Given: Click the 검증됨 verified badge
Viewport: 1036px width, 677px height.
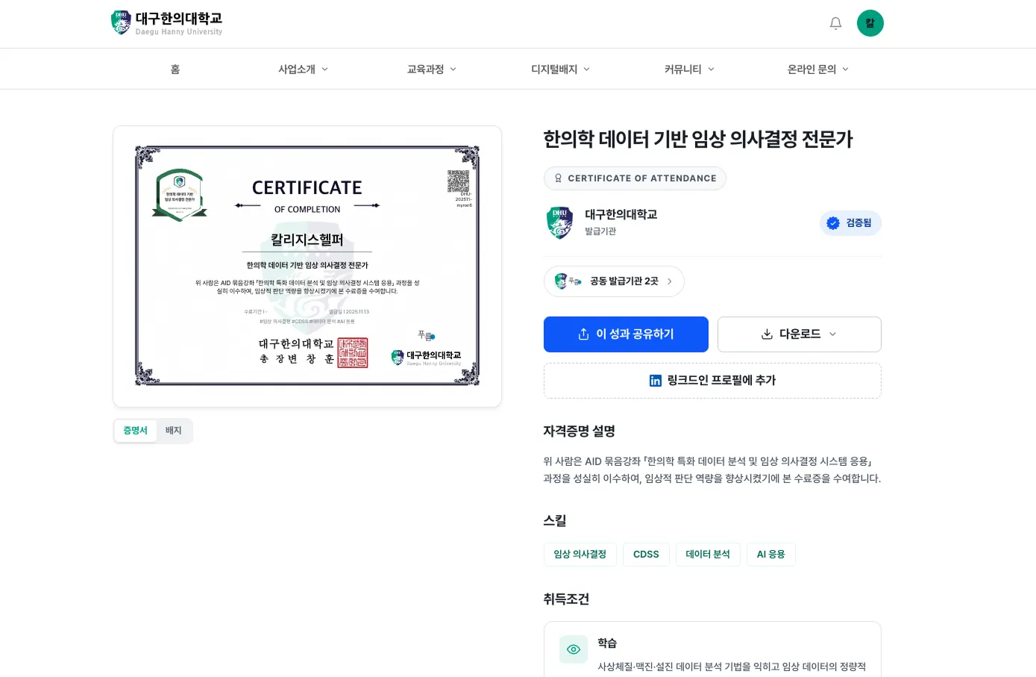Looking at the screenshot, I should pos(850,223).
